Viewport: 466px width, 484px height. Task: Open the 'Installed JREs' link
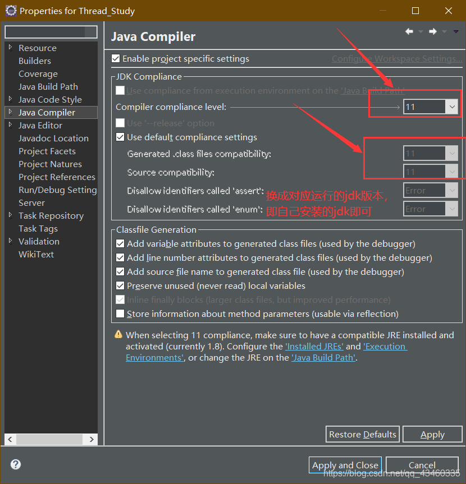(x=314, y=347)
